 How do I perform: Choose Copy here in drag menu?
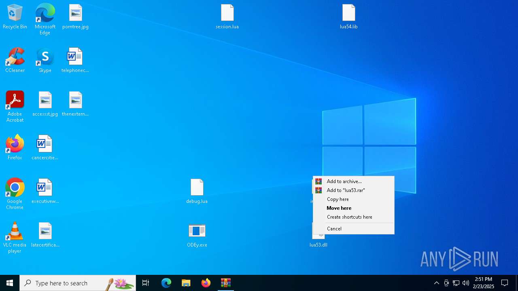pyautogui.click(x=354, y=199)
